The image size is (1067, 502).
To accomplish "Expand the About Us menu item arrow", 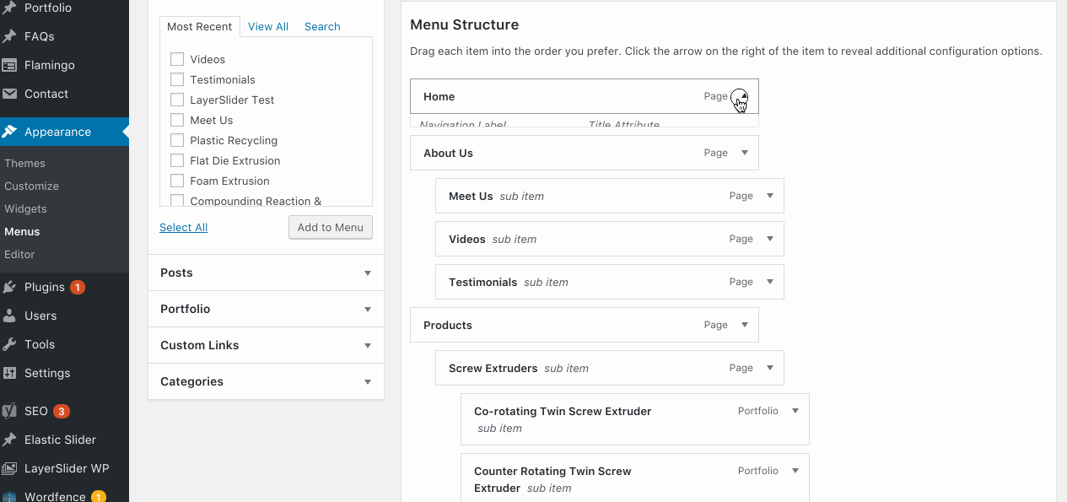I will point(744,153).
